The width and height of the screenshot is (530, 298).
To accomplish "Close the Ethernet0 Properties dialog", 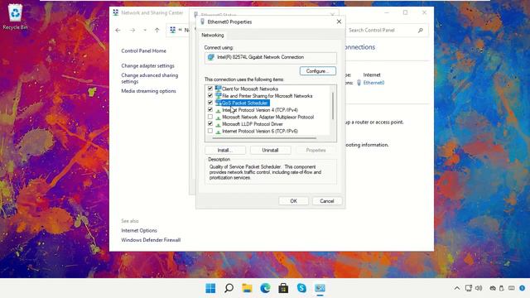I will [x=339, y=22].
